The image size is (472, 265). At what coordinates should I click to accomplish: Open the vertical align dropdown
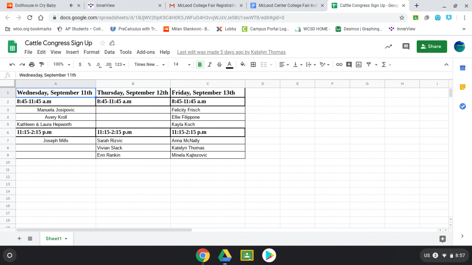(x=297, y=64)
